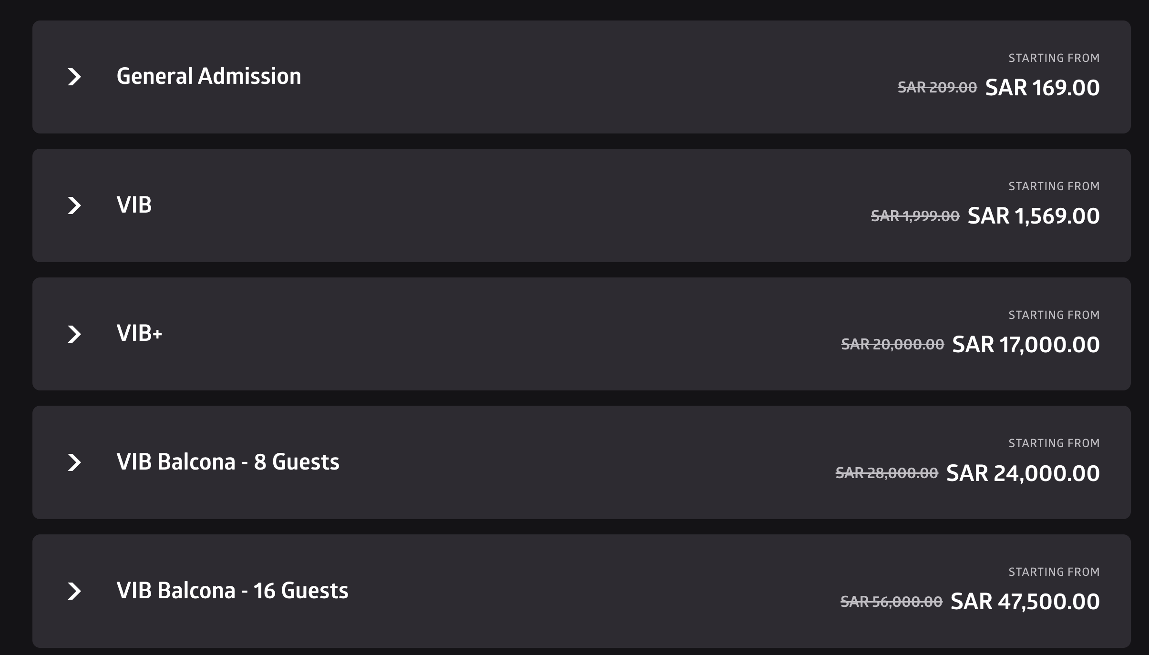Open VIB Balcona - 8 Guests title

(x=228, y=462)
